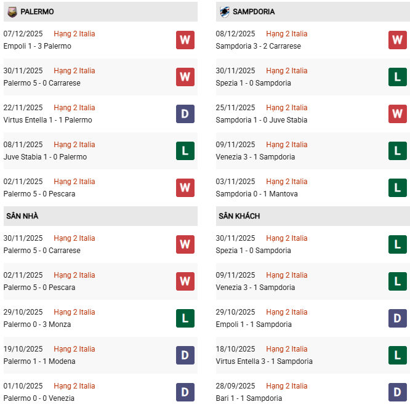Open Hạng 2 Italia link dated 08/12/2025
This screenshot has height=407, width=410.
(x=287, y=34)
